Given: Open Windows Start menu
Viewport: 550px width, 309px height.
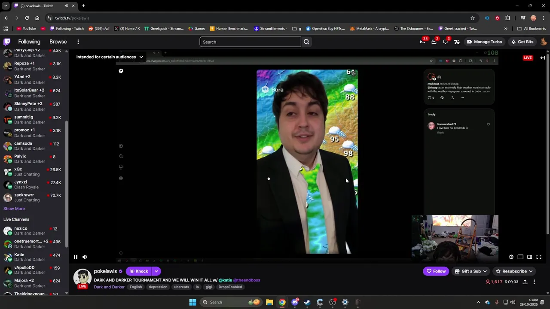Looking at the screenshot, I should [192, 302].
